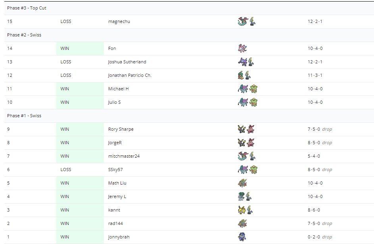This screenshot has width=374, height=244.
Task: Click the LOSS result in round 6
Action: (66, 170)
